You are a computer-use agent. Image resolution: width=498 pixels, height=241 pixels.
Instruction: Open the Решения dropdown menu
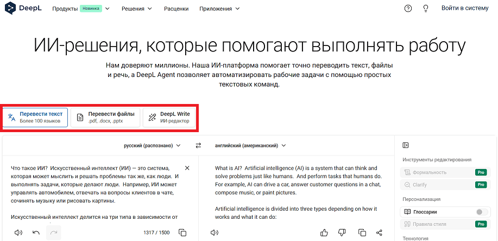136,9
